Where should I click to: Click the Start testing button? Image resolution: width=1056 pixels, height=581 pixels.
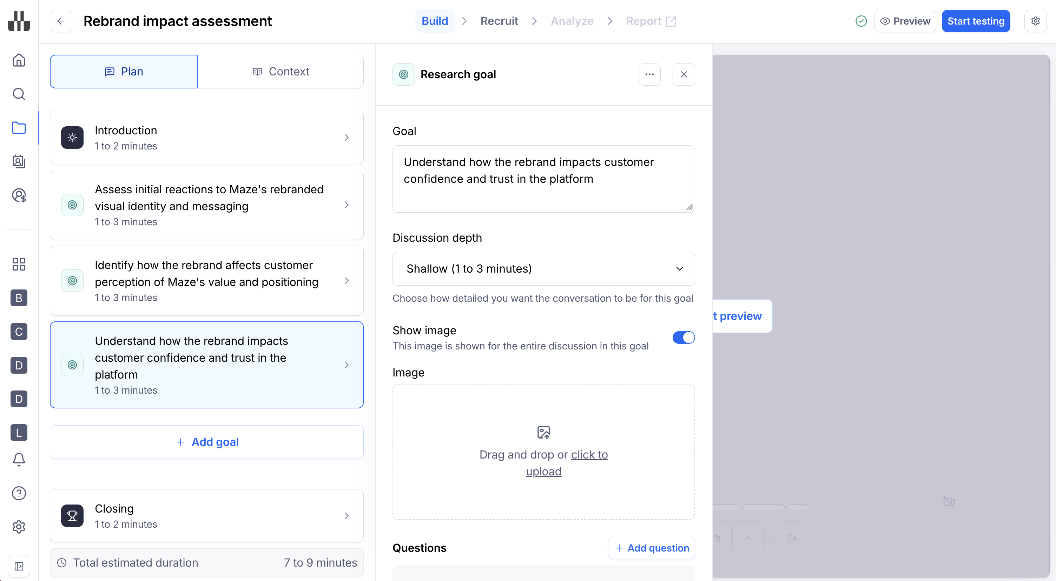pyautogui.click(x=976, y=21)
